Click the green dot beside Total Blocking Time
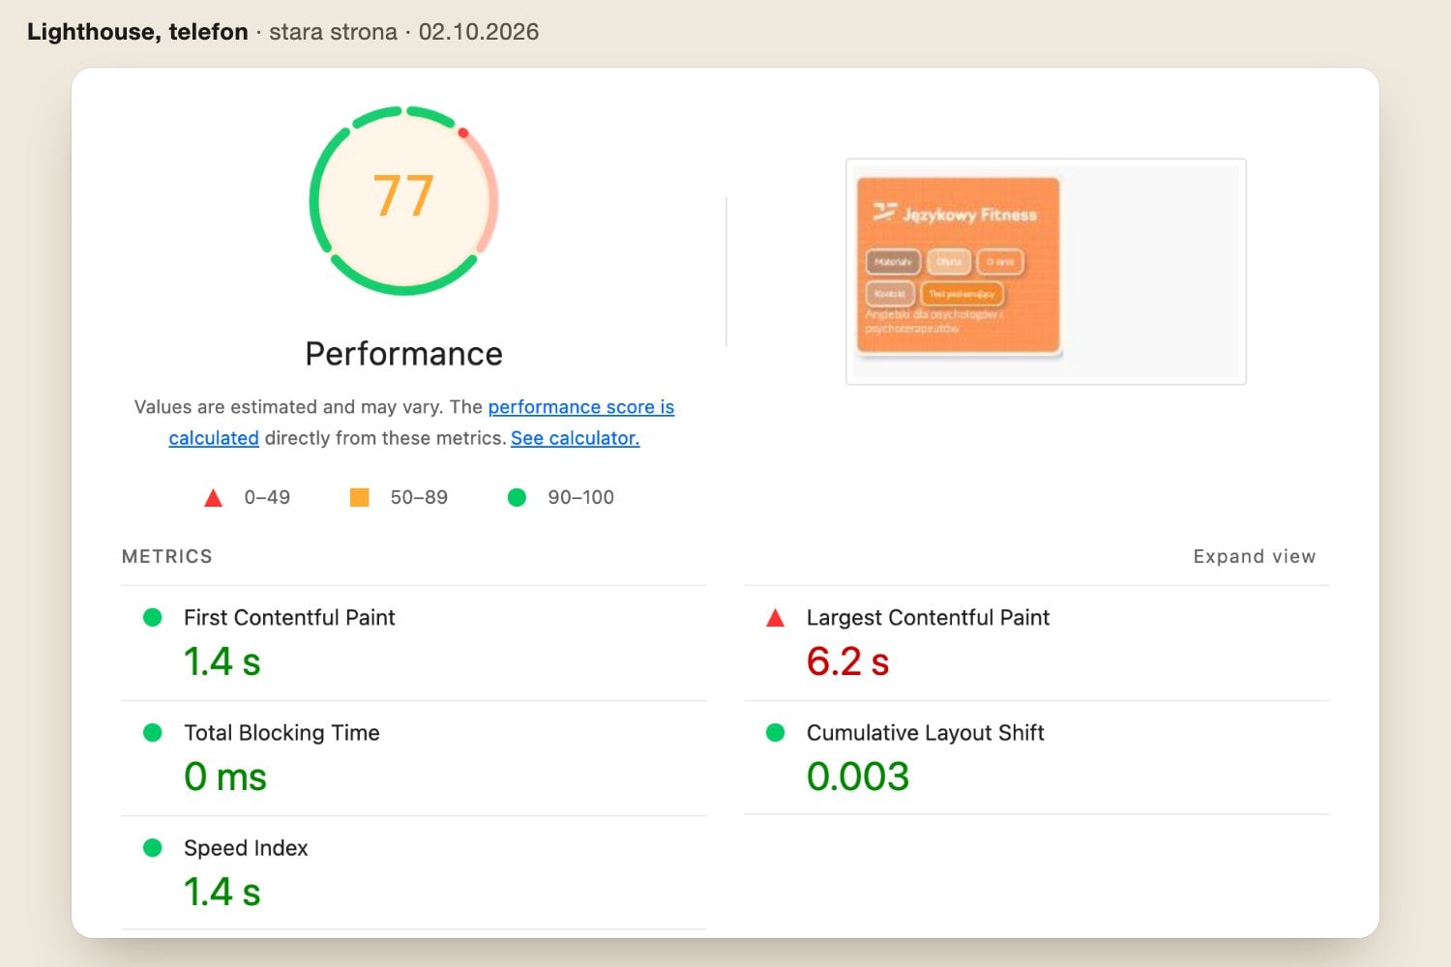Viewport: 1451px width, 967px height. pos(152,732)
